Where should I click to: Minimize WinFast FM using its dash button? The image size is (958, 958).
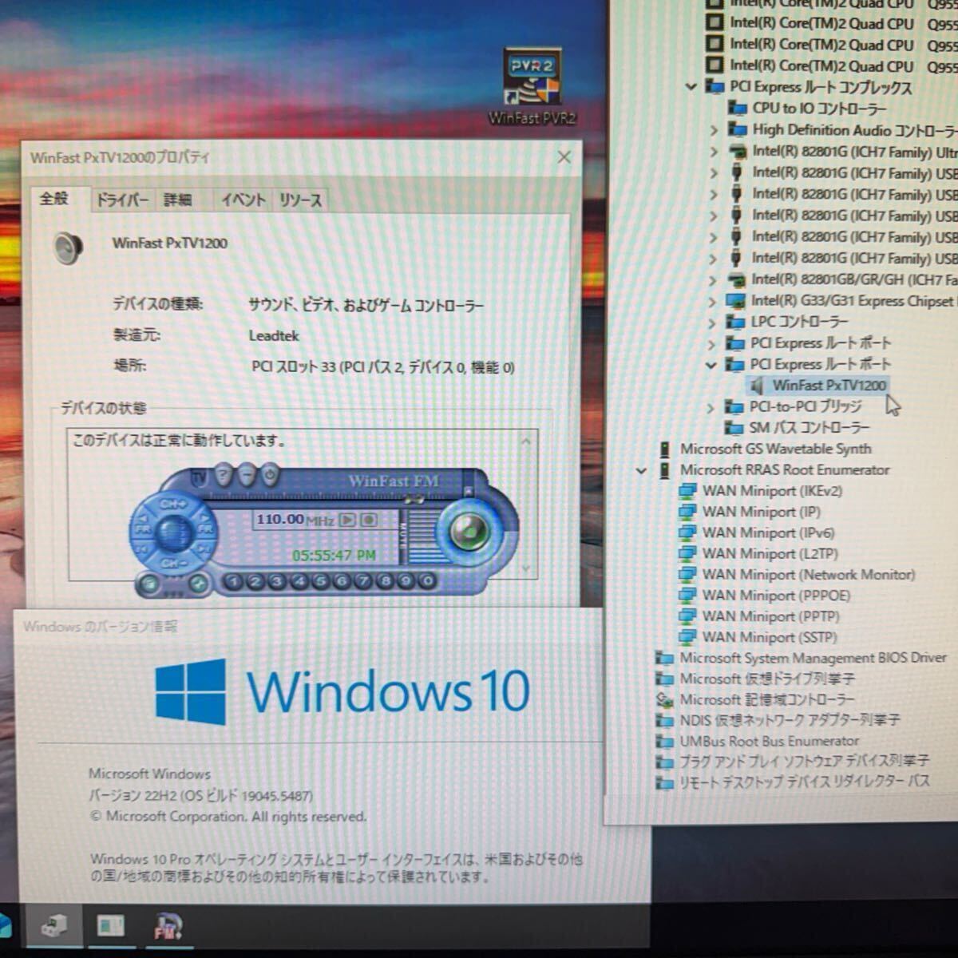click(247, 475)
